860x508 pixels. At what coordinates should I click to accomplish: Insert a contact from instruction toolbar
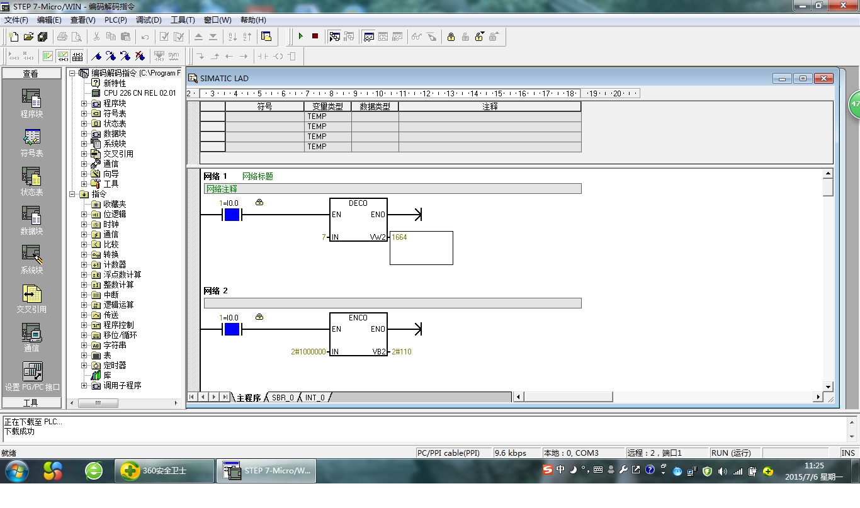(263, 56)
